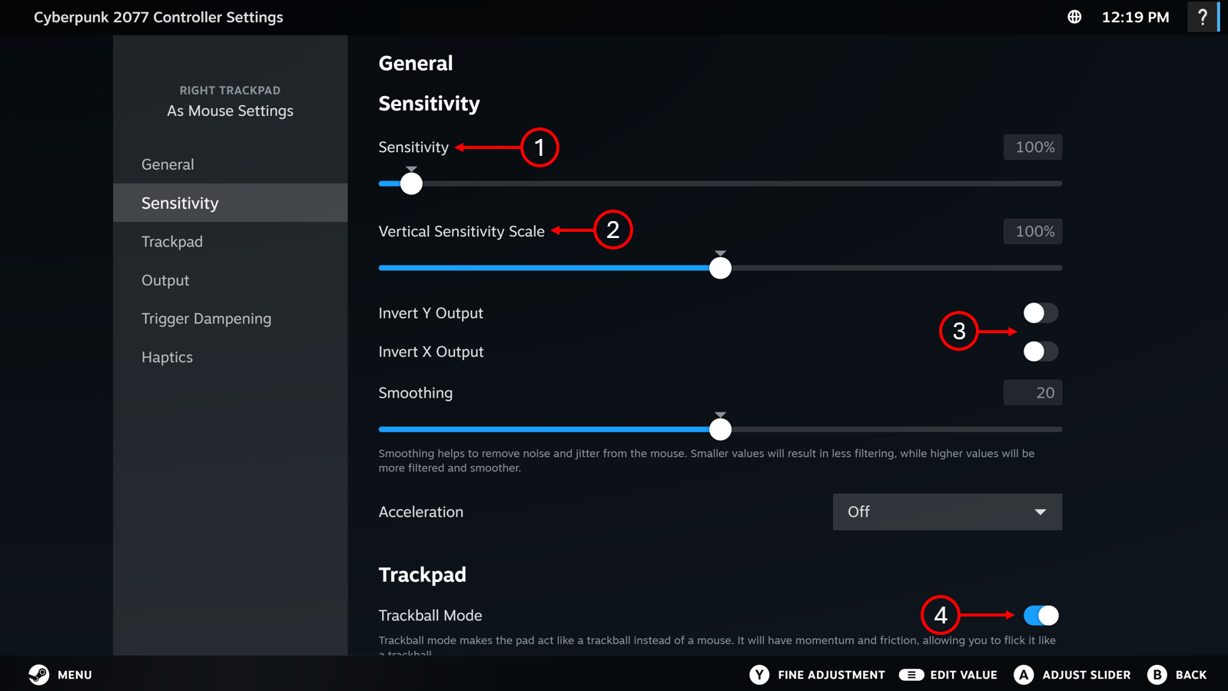Viewport: 1228px width, 691px height.
Task: Open help with the question mark icon
Action: (x=1203, y=17)
